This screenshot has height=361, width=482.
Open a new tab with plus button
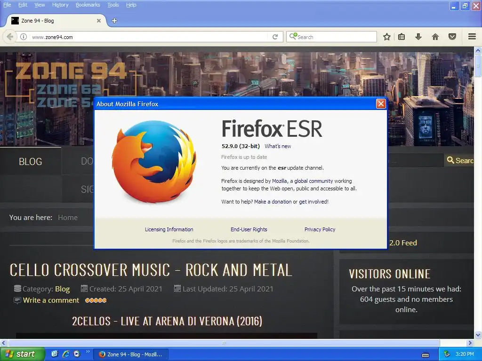(x=114, y=21)
